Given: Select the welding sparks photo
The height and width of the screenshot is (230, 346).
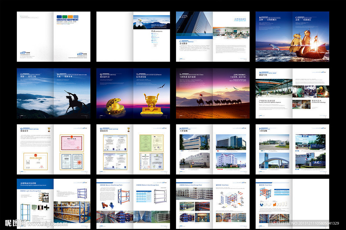Looking at the screenshot, I should click(323, 92).
